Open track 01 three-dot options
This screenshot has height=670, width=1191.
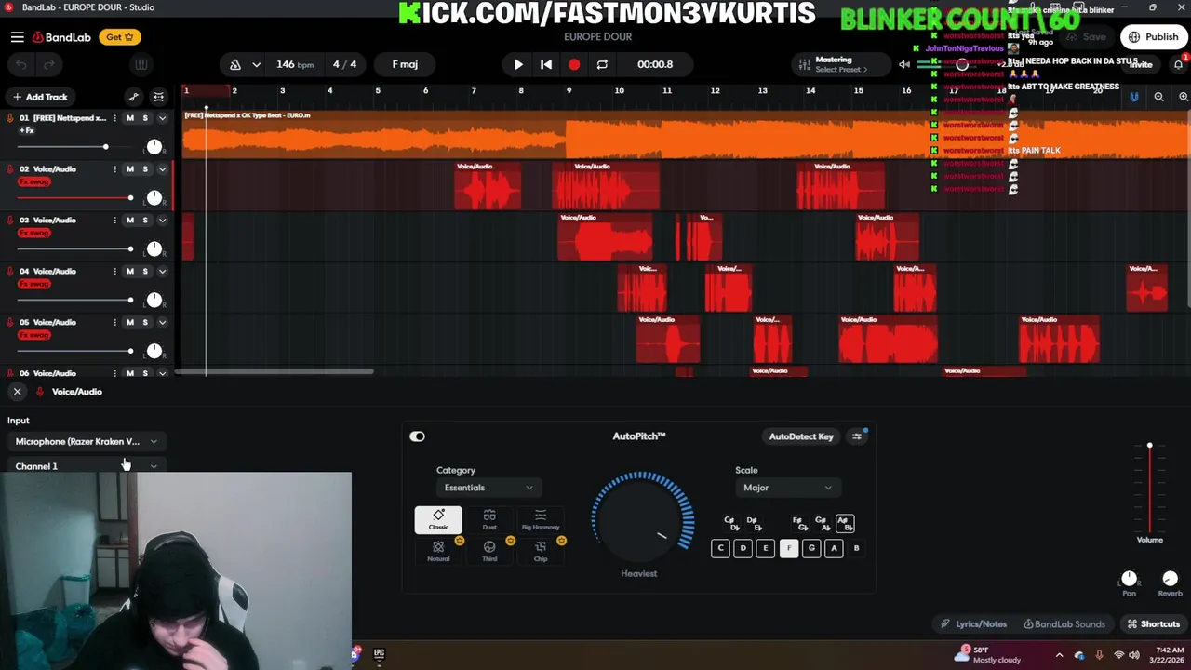(x=114, y=118)
